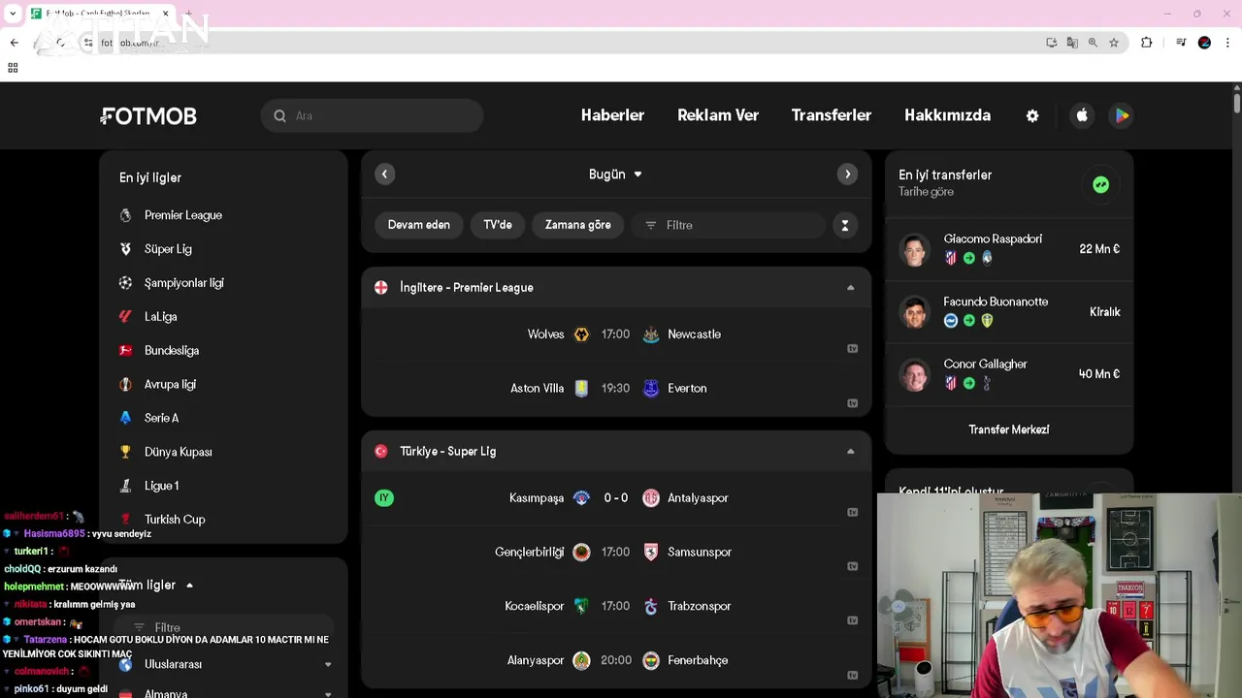The width and height of the screenshot is (1242, 698).
Task: Open the browser extensions puzzle icon
Action: (x=1147, y=43)
